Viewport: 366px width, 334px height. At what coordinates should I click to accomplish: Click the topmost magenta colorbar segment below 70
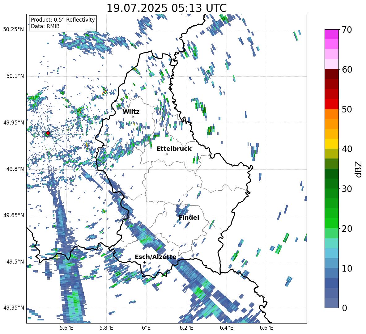click(331, 34)
